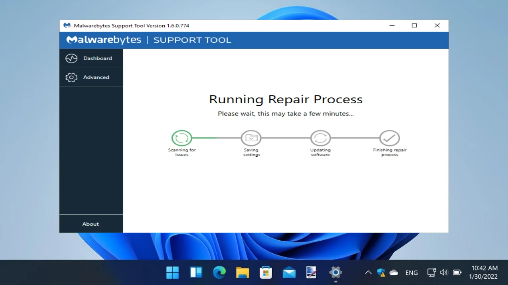508x285 pixels.
Task: Switch the ENG input language indicator
Action: click(x=412, y=273)
